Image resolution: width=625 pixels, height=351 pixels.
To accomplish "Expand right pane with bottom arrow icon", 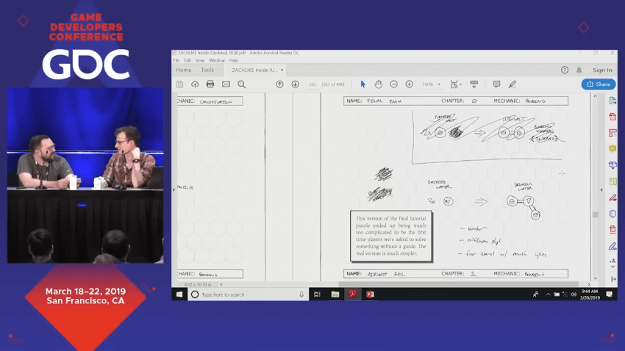I will click(612, 279).
